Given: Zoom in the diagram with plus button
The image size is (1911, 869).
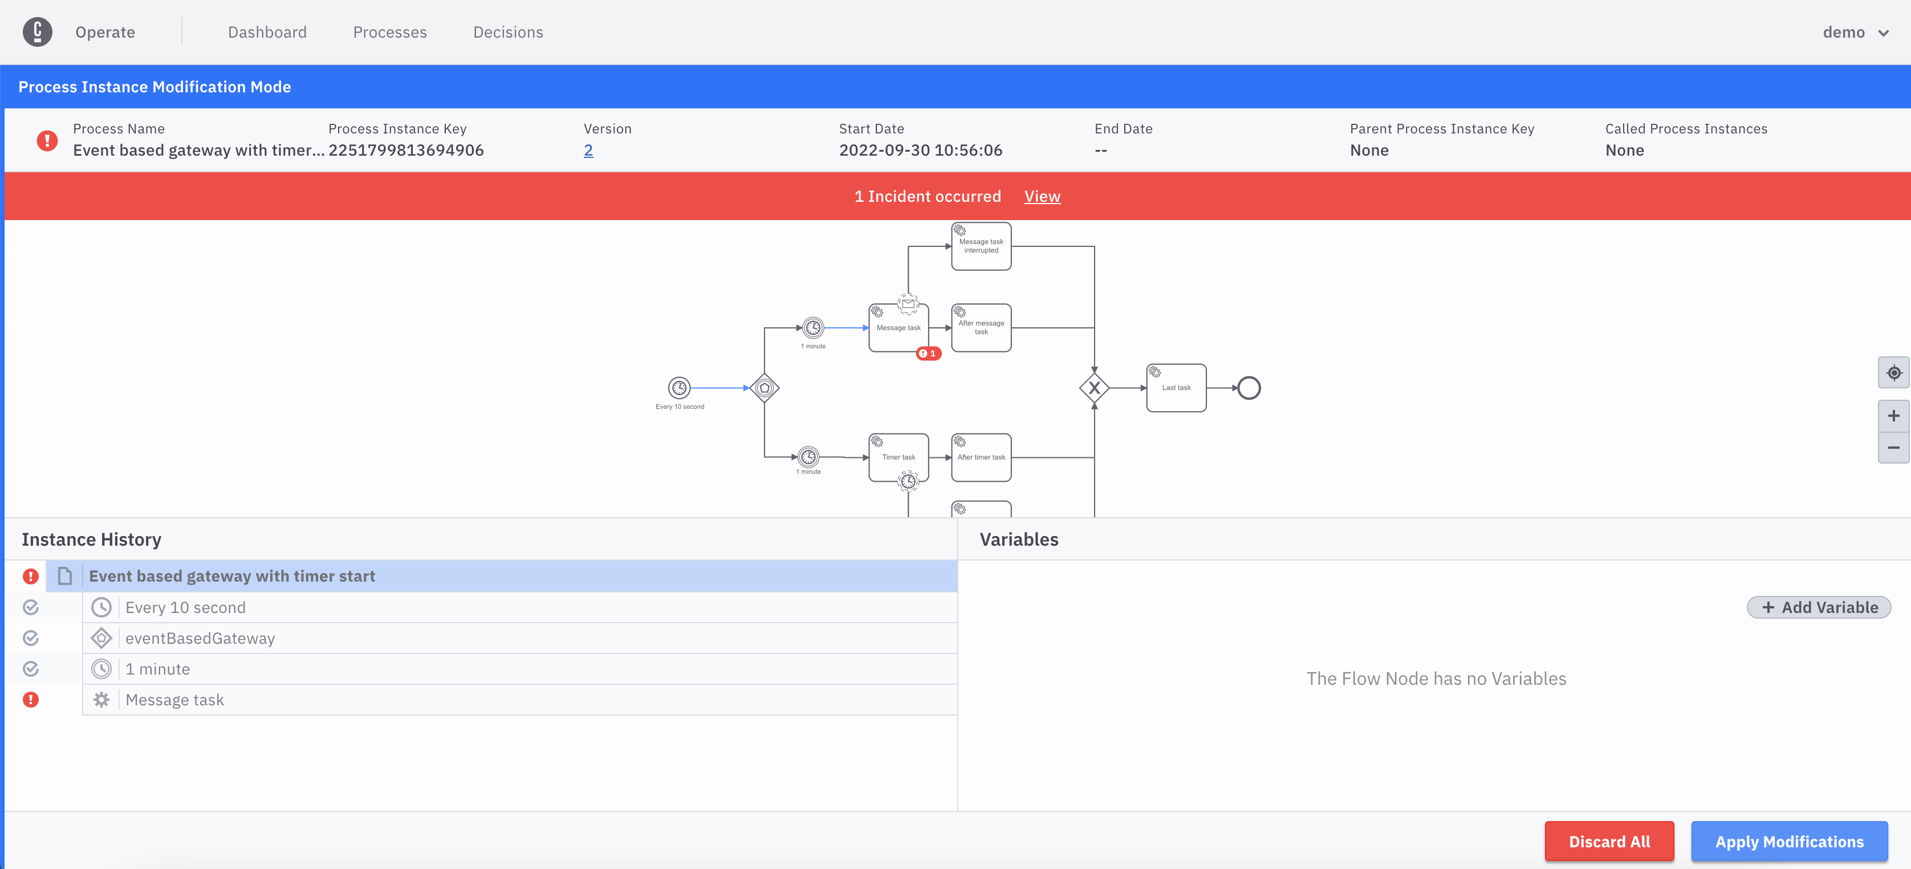Looking at the screenshot, I should [1893, 416].
